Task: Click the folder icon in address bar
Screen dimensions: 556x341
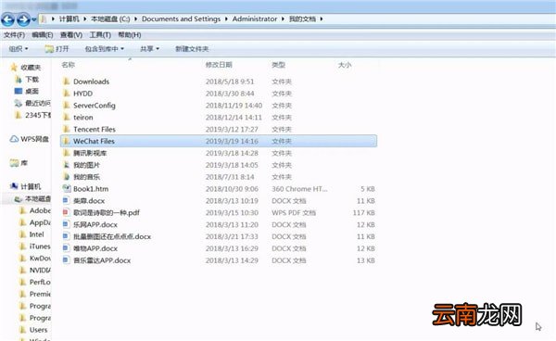Action: click(44, 19)
